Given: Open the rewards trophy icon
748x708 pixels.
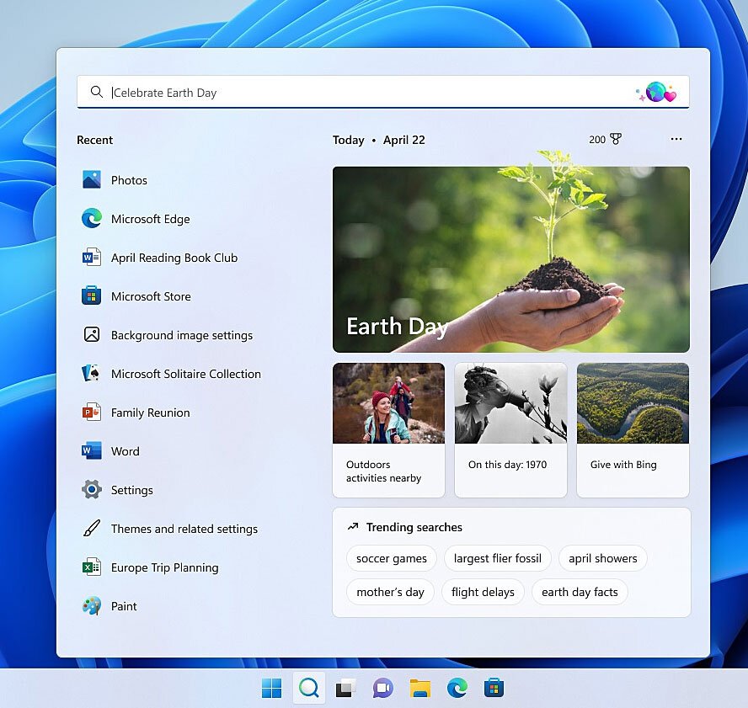Looking at the screenshot, I should [x=616, y=139].
